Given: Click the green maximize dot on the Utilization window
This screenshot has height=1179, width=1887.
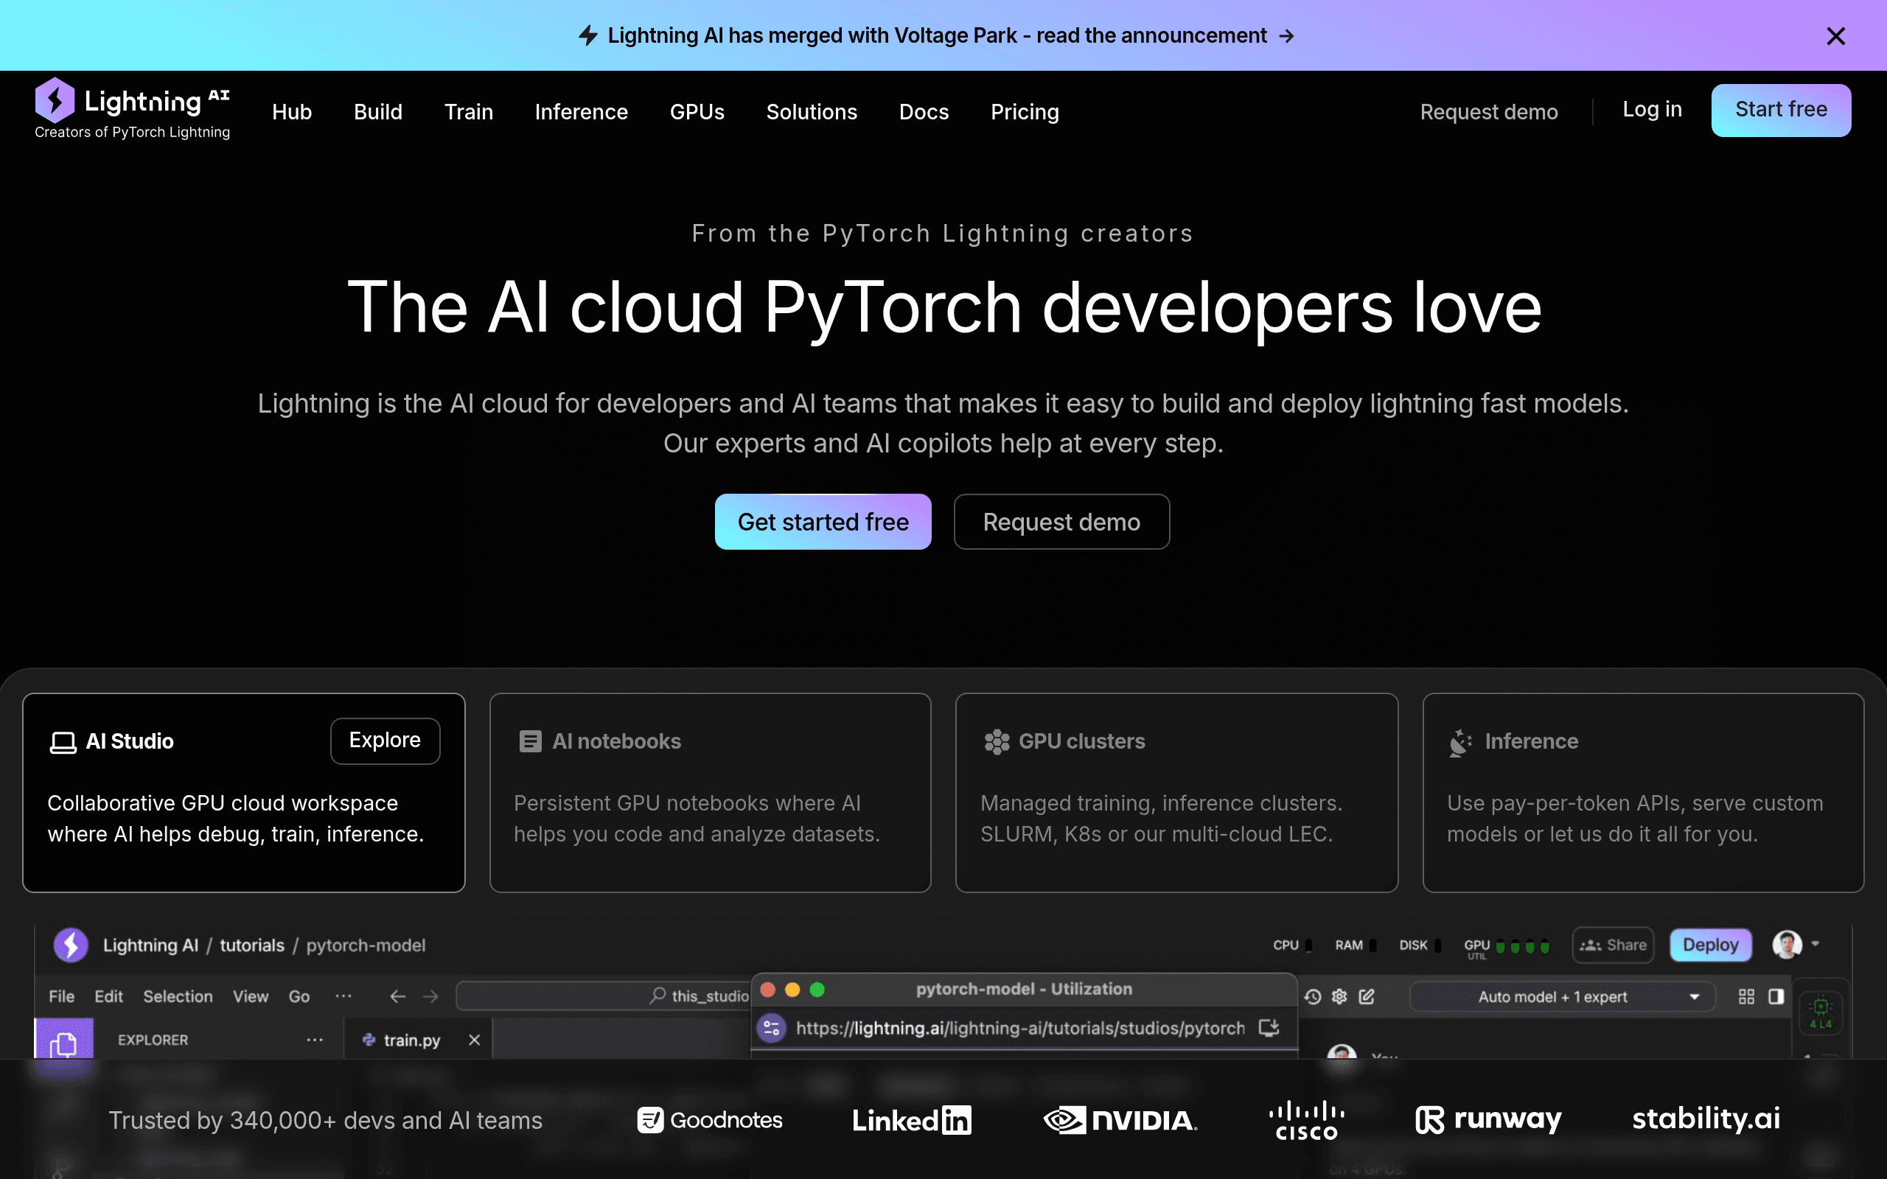Looking at the screenshot, I should (817, 989).
